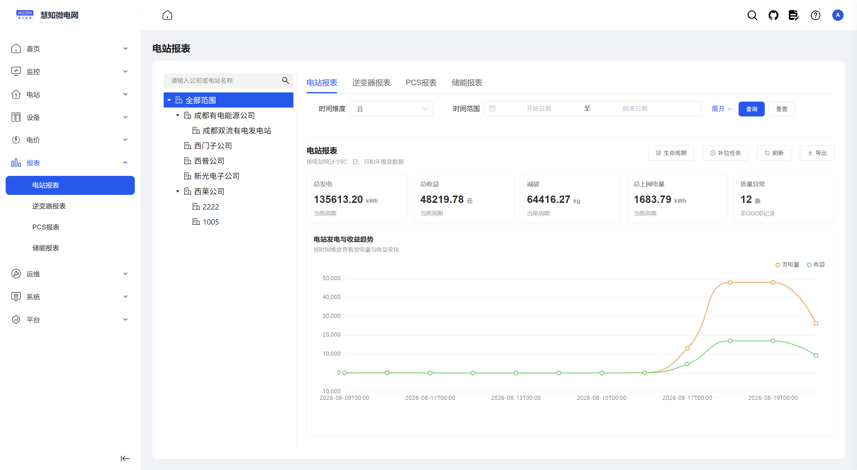Toggle 发电量 legend series

click(x=787, y=264)
